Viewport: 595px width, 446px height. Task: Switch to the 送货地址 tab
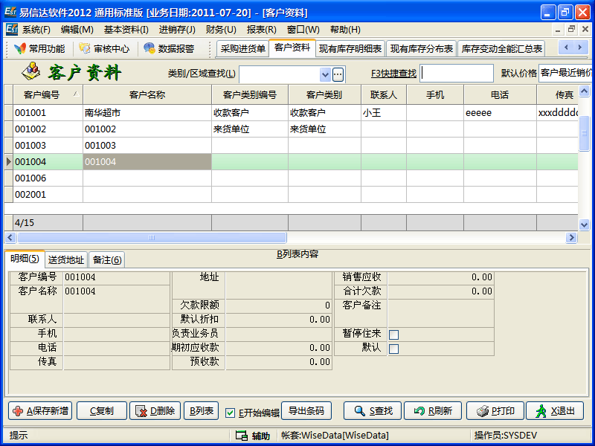66,260
